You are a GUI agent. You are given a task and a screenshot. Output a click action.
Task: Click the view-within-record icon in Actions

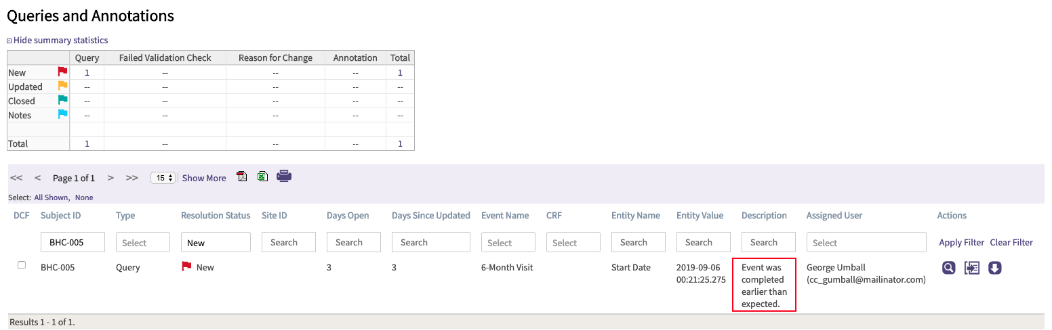tap(972, 268)
